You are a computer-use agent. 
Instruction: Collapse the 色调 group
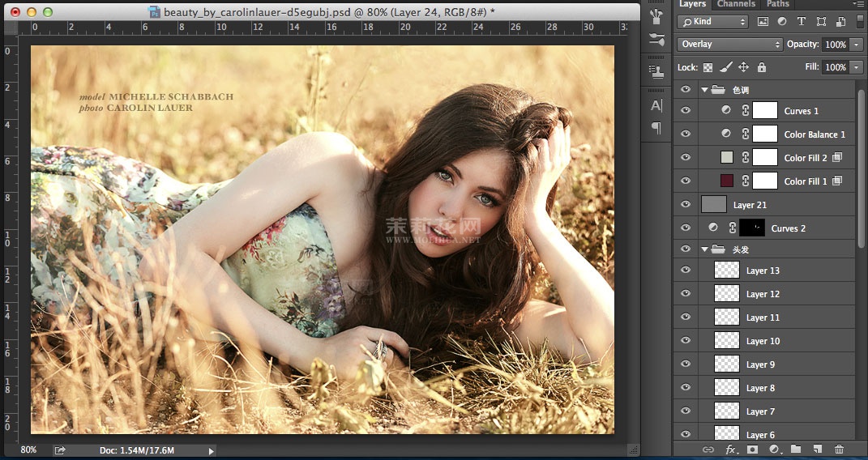(x=705, y=90)
